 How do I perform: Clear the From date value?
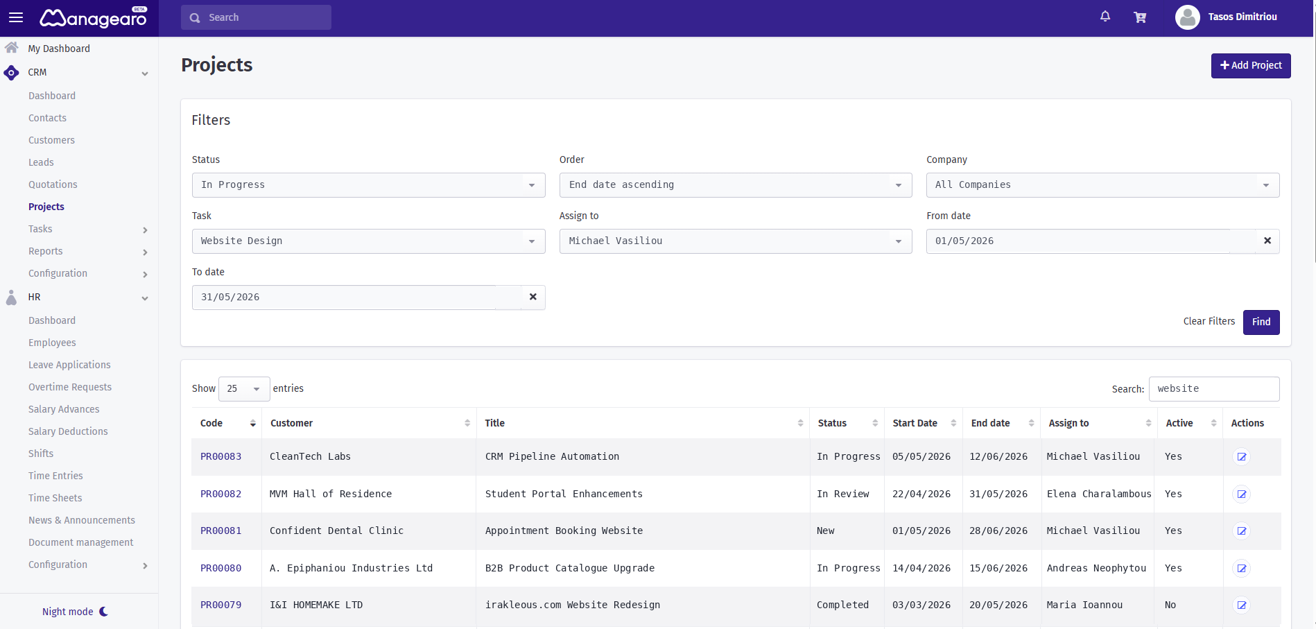[x=1267, y=241]
